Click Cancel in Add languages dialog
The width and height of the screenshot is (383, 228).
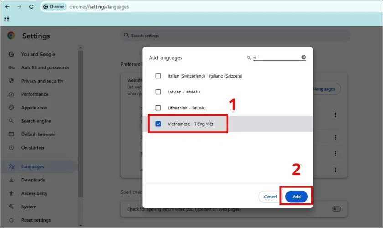pyautogui.click(x=270, y=197)
